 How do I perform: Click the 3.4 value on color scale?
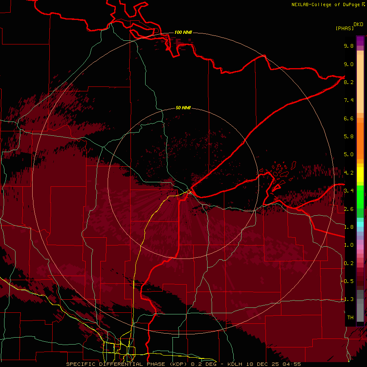click(349, 191)
